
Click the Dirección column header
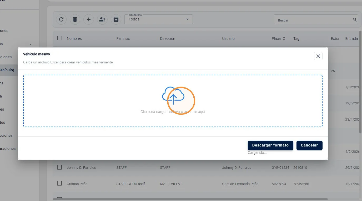pos(168,39)
